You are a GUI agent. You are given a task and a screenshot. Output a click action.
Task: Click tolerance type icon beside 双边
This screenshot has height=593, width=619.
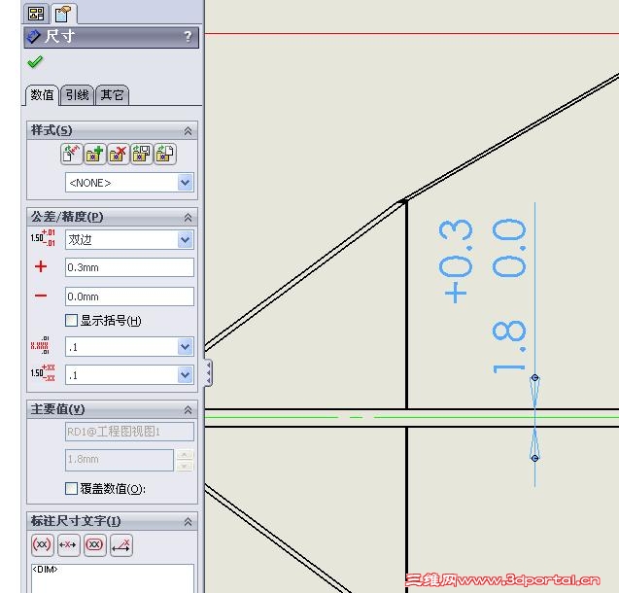(x=43, y=237)
